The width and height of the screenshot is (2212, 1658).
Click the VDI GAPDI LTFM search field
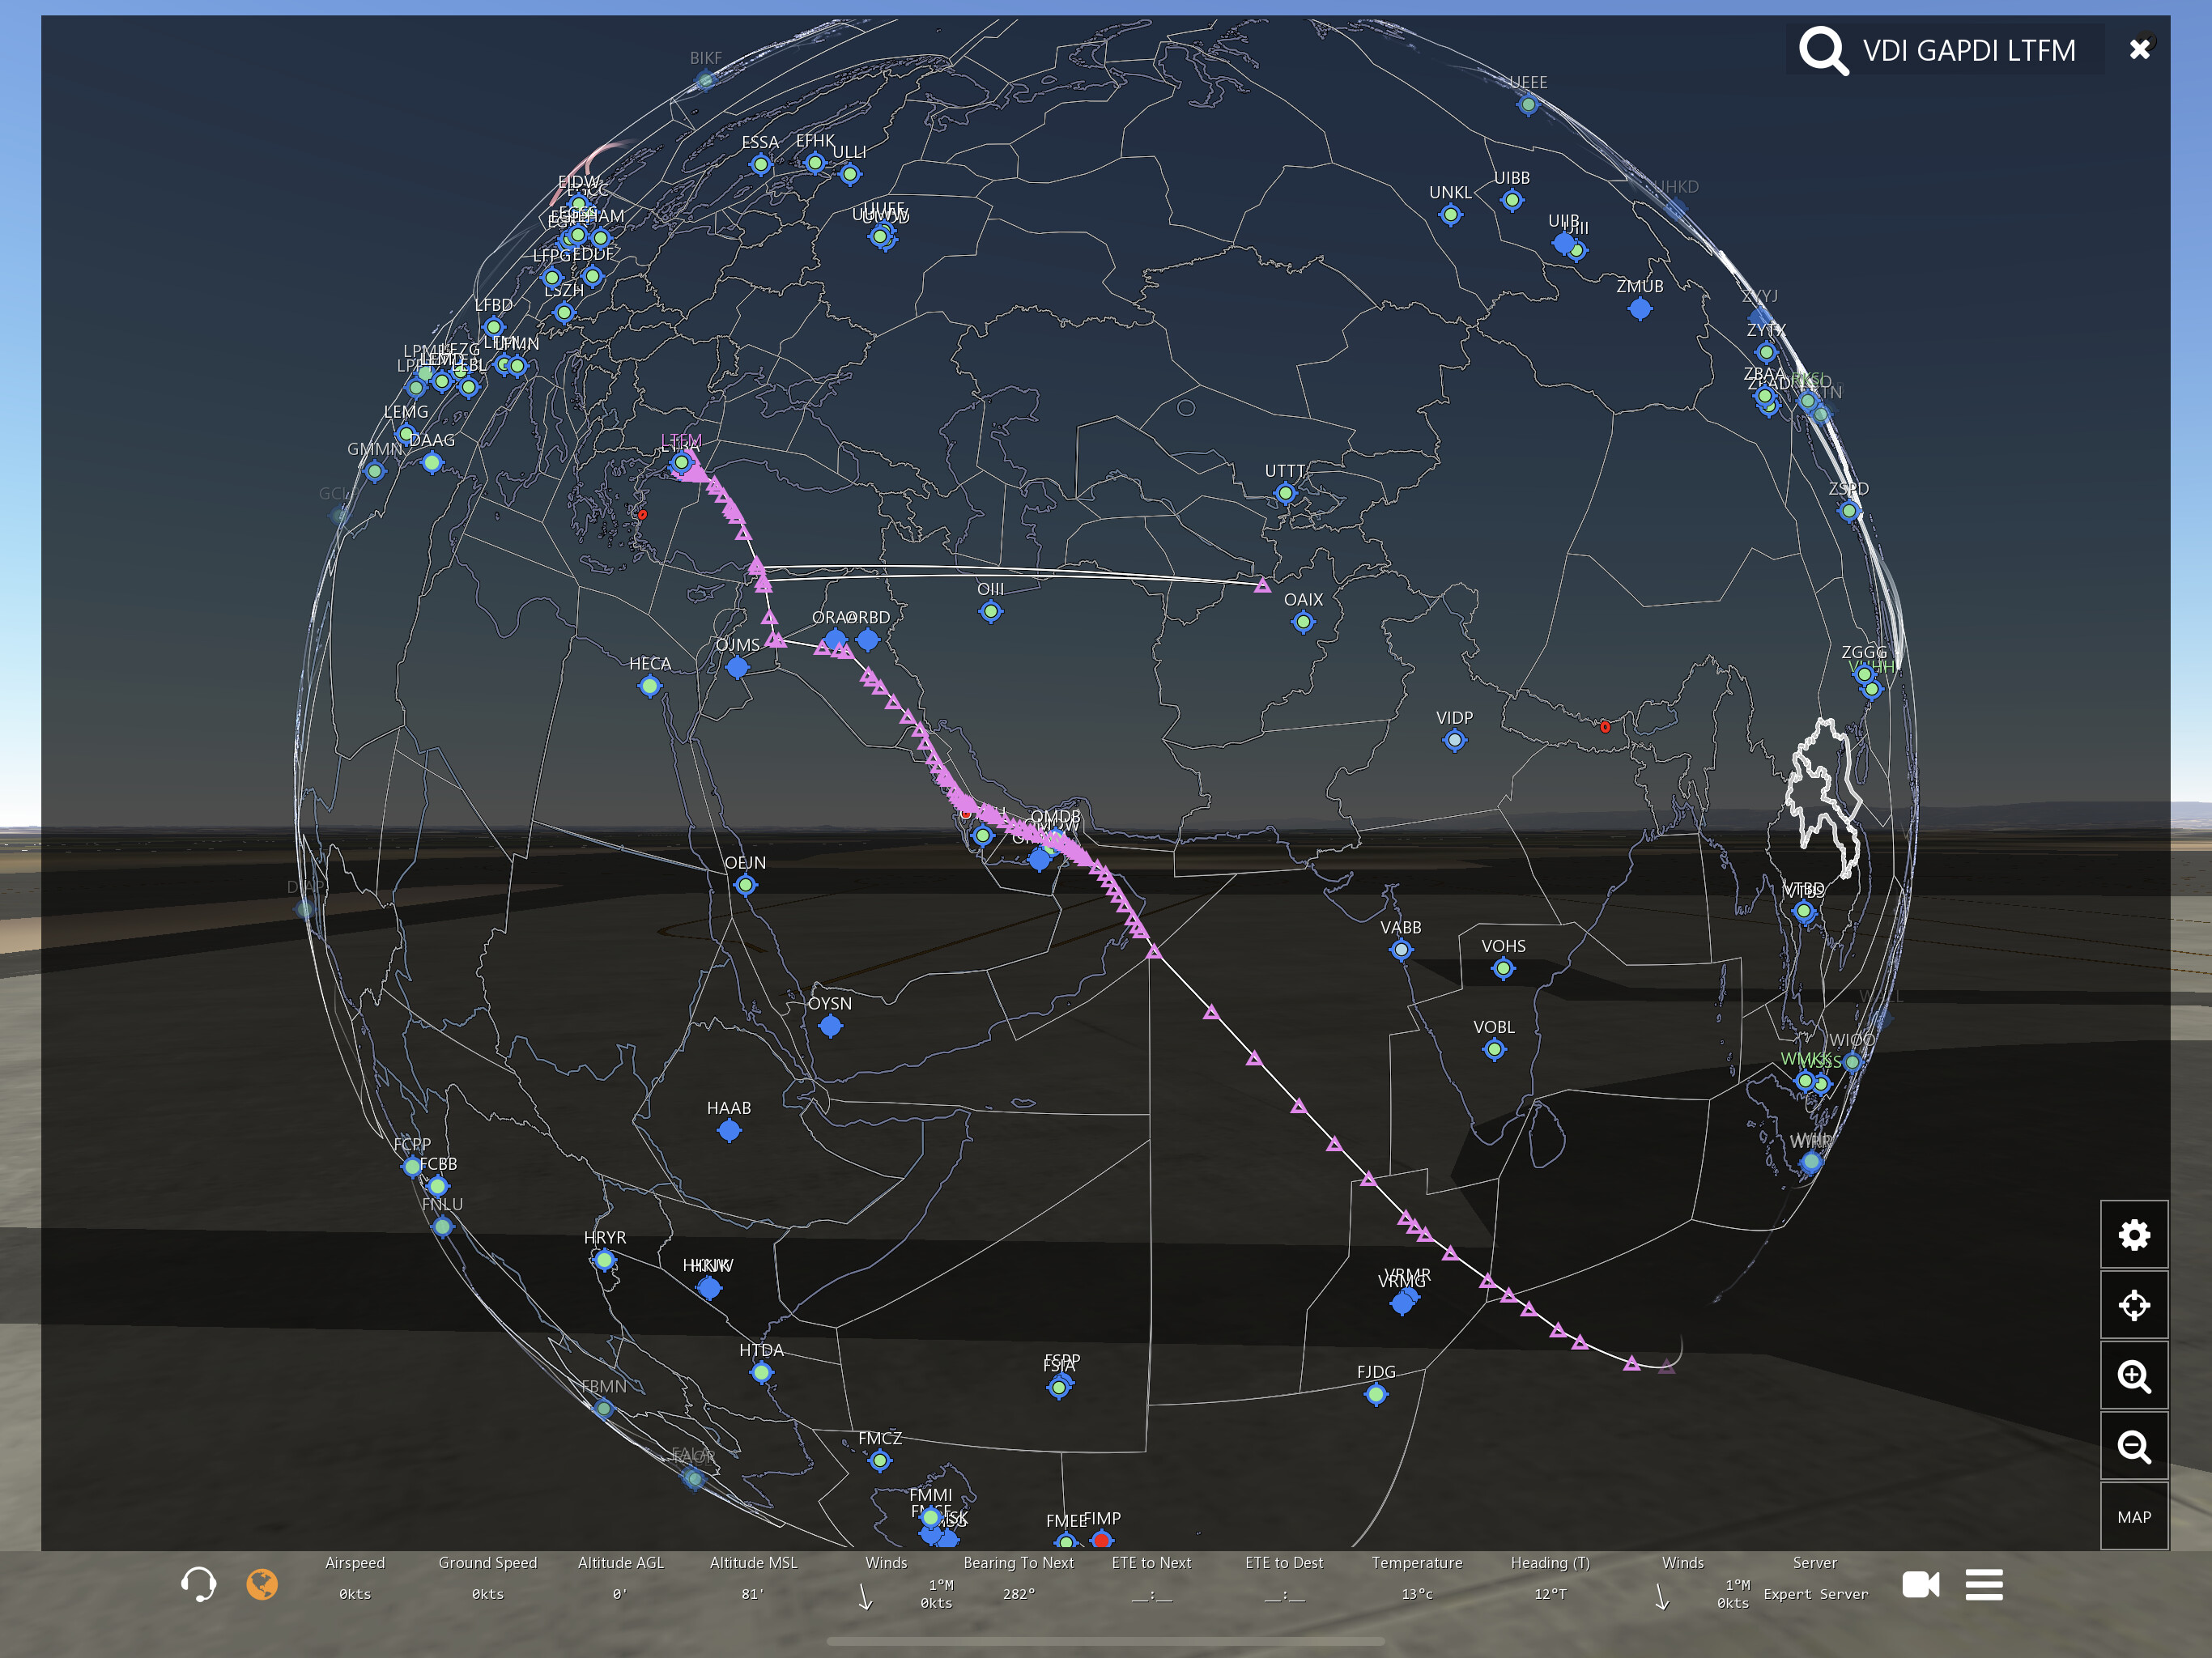[1968, 51]
